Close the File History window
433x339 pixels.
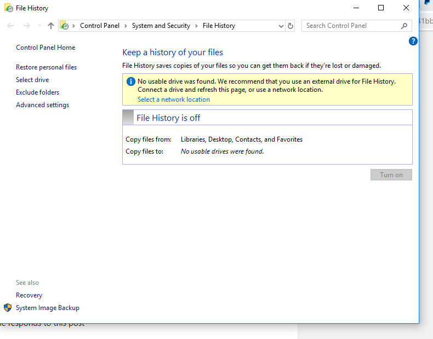(x=406, y=8)
